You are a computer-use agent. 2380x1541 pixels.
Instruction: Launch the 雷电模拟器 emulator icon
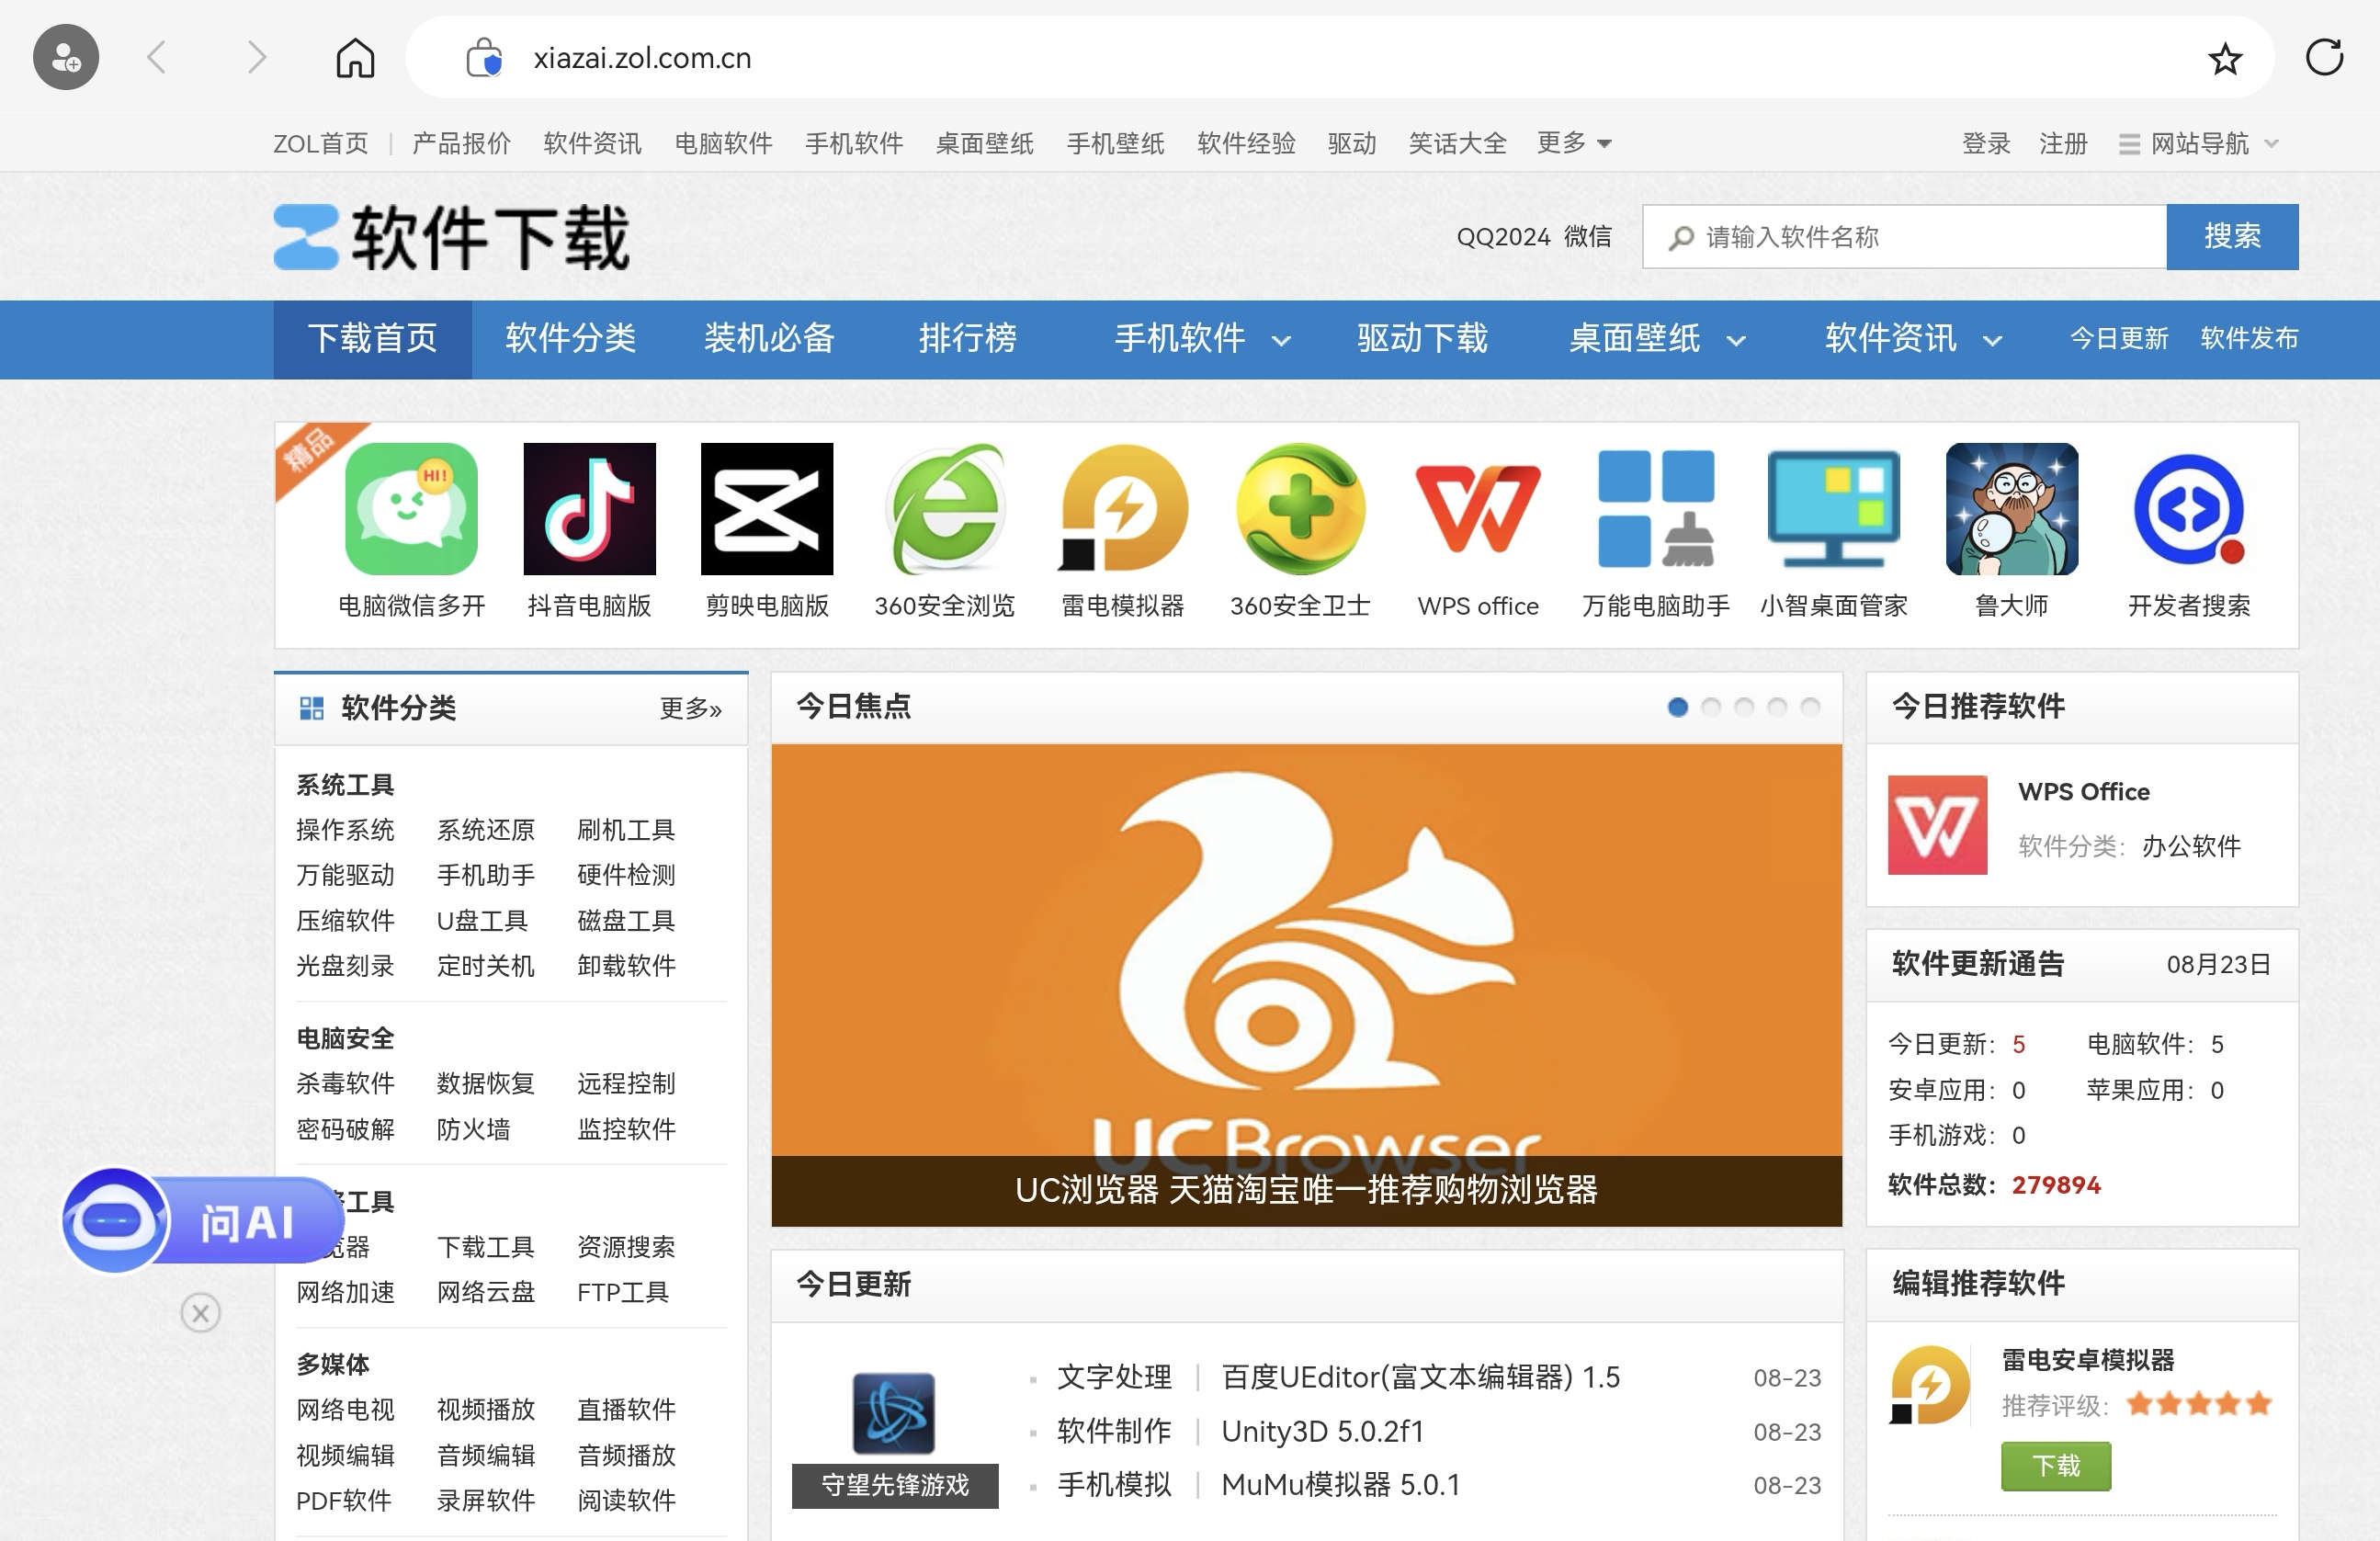coord(1122,510)
